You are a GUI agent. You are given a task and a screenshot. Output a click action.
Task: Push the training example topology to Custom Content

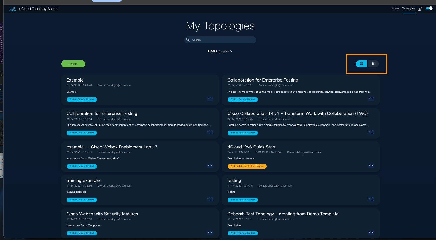[82, 200]
